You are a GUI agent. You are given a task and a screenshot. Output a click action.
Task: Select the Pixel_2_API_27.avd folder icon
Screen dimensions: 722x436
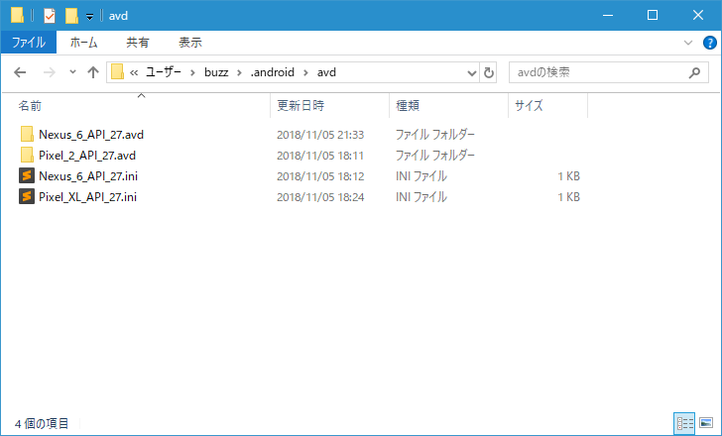click(x=27, y=156)
